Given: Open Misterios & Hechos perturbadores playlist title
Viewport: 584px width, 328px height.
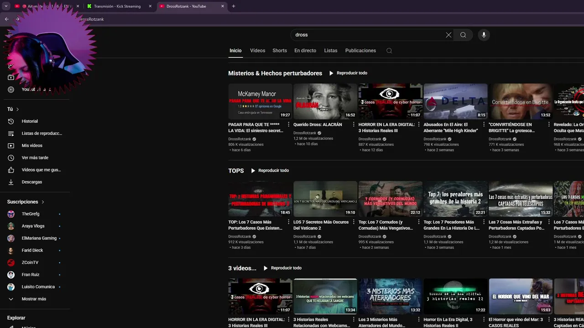Looking at the screenshot, I should [275, 73].
